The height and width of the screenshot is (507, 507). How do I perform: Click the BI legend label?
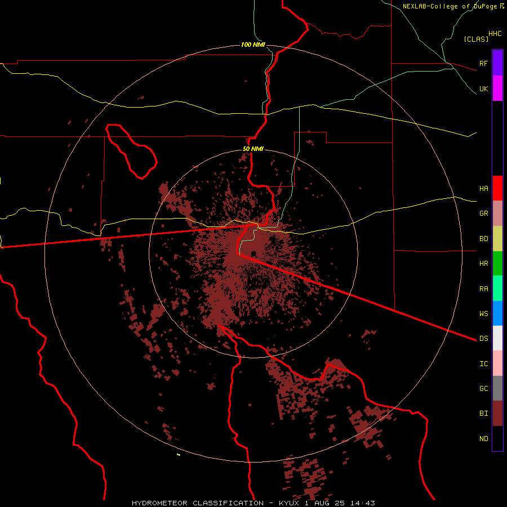pos(483,413)
